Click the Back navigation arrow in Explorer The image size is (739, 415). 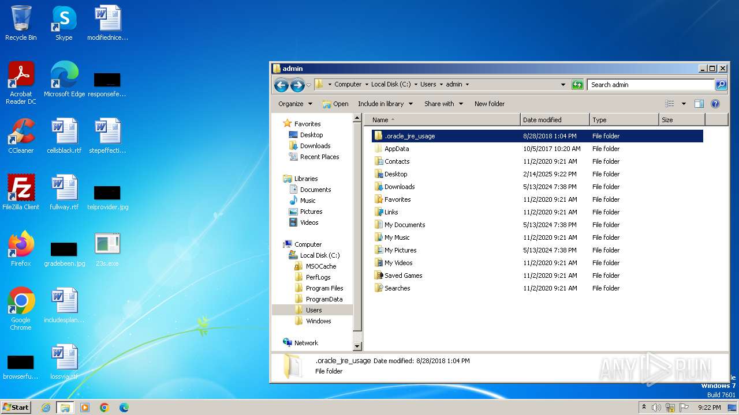281,85
